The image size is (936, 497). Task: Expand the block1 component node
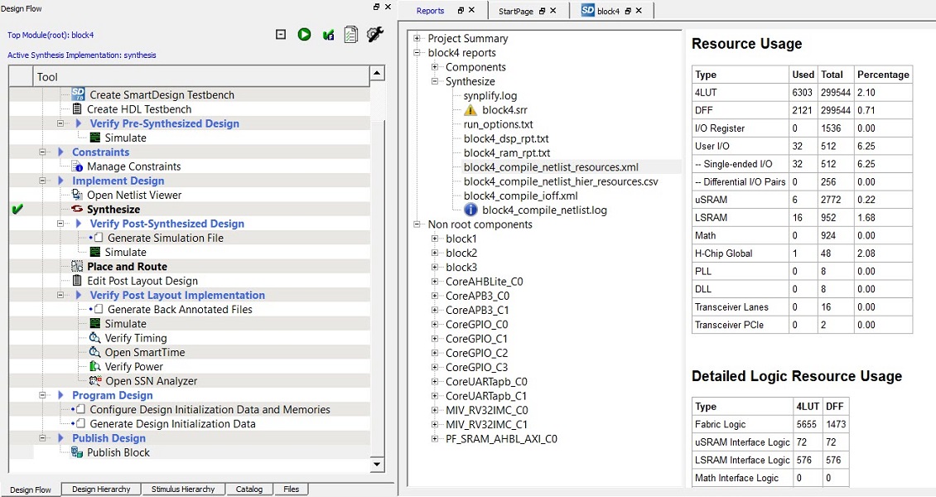(x=436, y=239)
